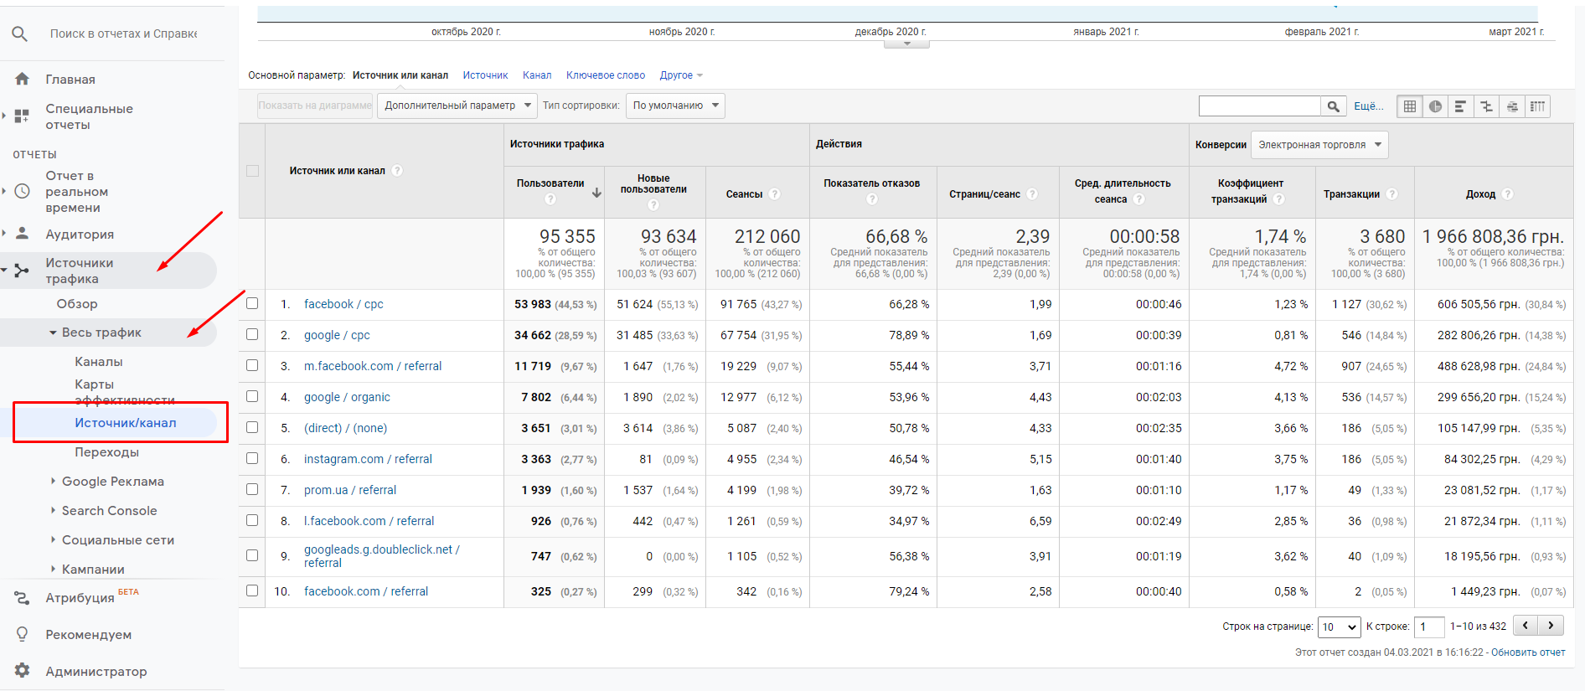The image size is (1585, 691).
Task: Click help icon next to Транзакции
Action: pyautogui.click(x=1392, y=194)
